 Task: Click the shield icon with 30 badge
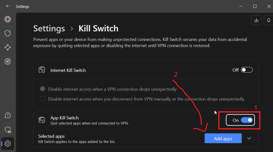click(x=7, y=129)
